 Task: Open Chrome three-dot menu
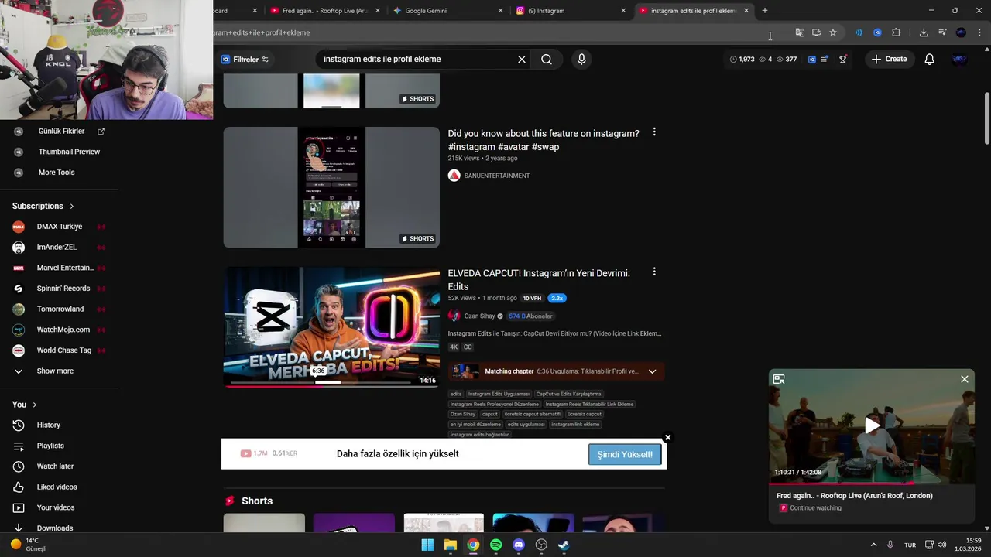(x=979, y=32)
